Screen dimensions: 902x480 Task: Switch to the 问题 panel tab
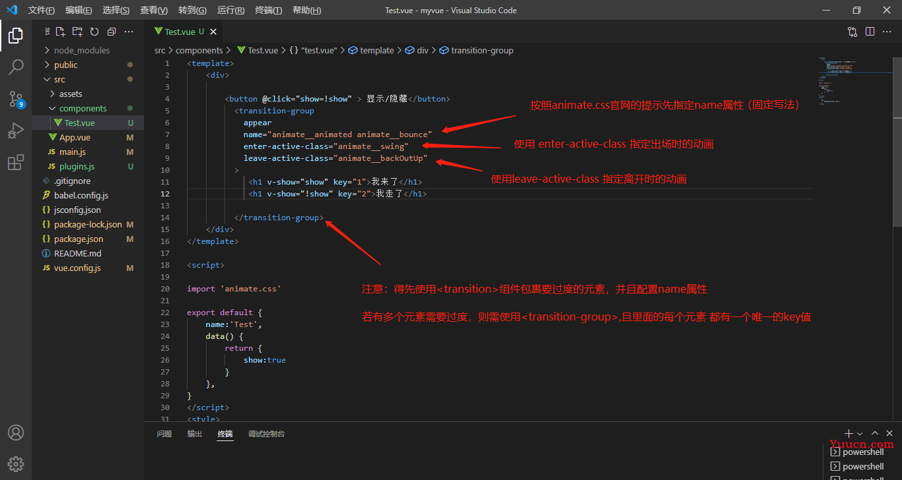click(x=164, y=434)
